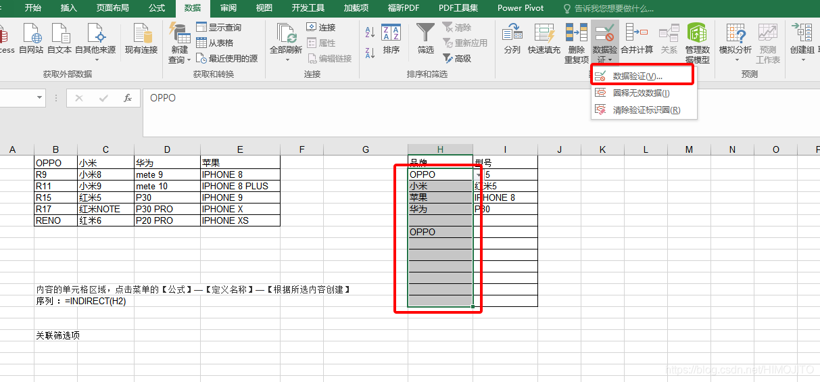This screenshot has height=382, width=820.
Task: Click the sort A to Z icon
Action: 370,31
